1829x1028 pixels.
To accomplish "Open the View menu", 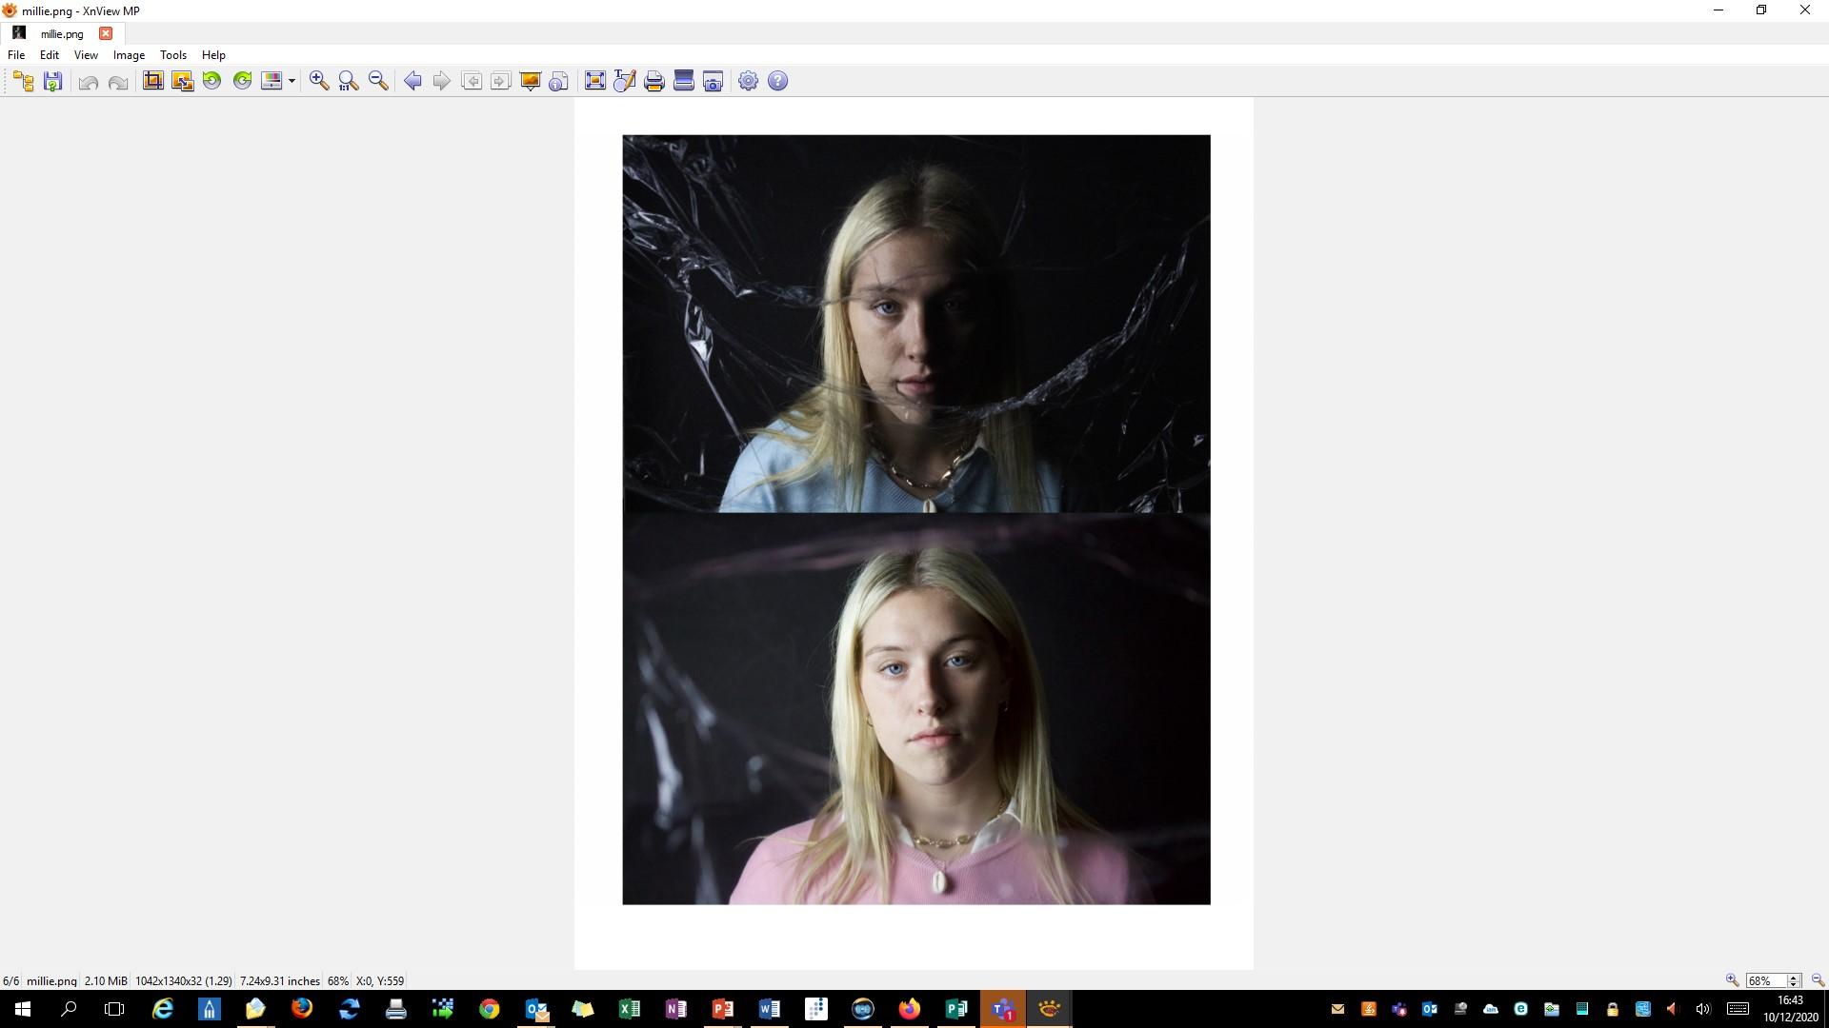I will tap(86, 55).
